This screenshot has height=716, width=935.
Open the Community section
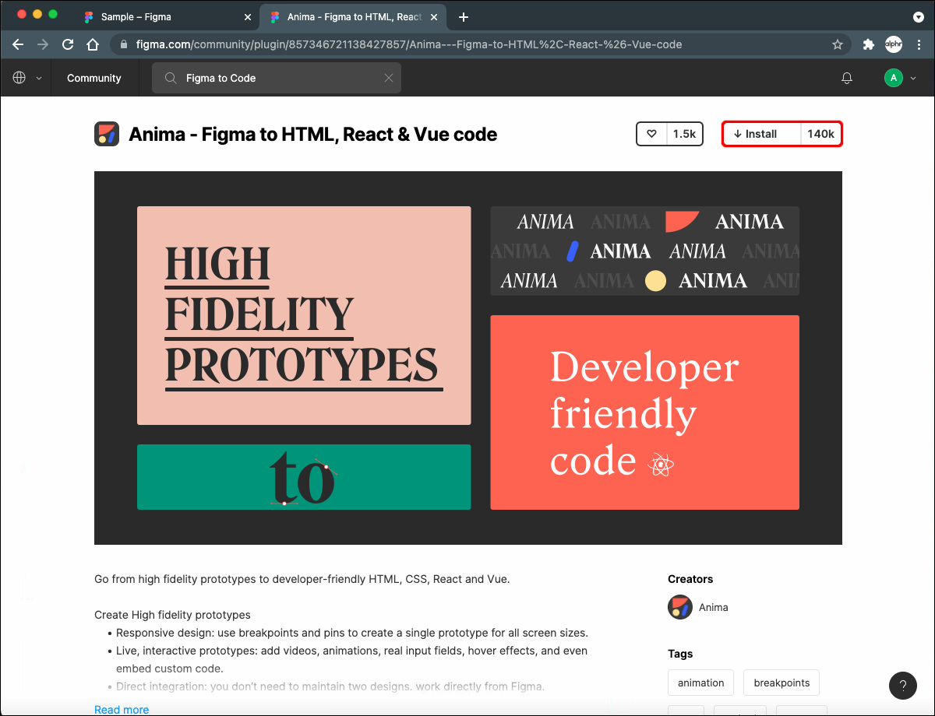pos(94,78)
